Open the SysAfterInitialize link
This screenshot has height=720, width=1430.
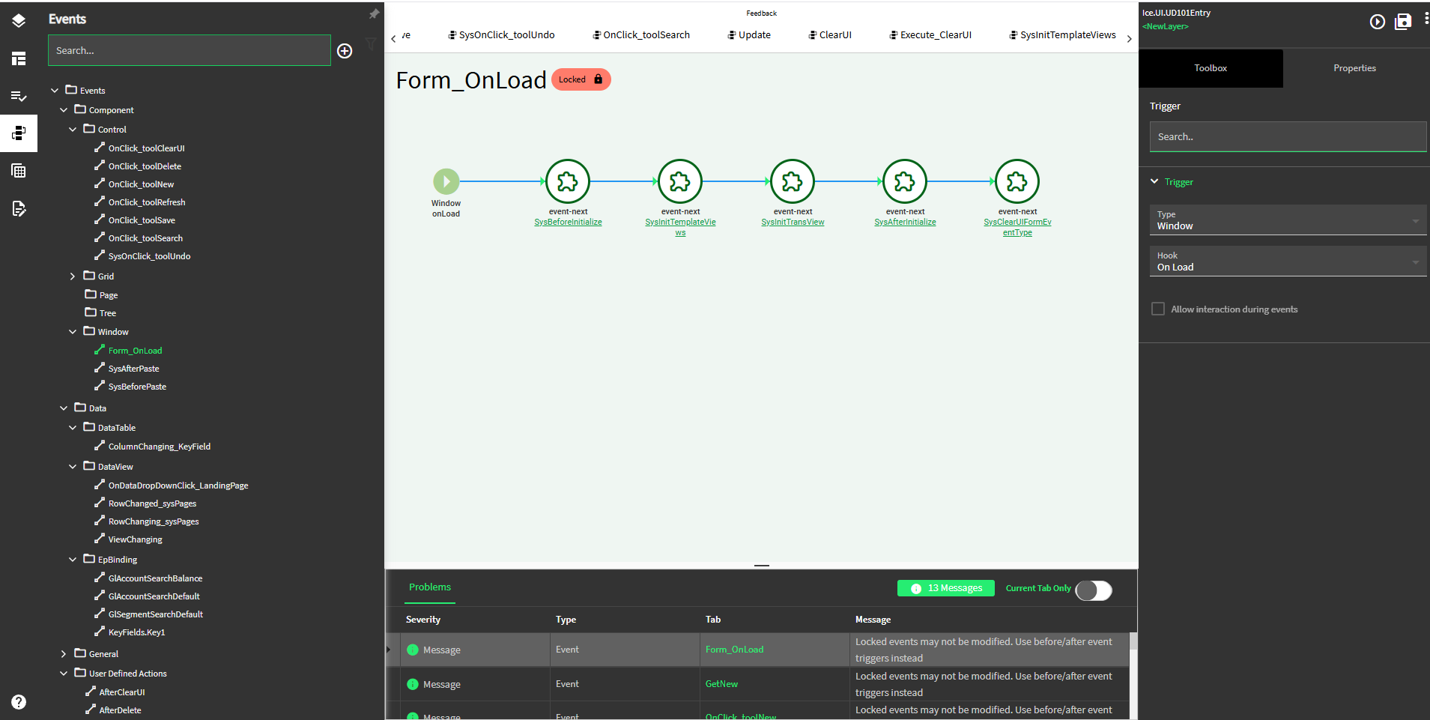905,223
